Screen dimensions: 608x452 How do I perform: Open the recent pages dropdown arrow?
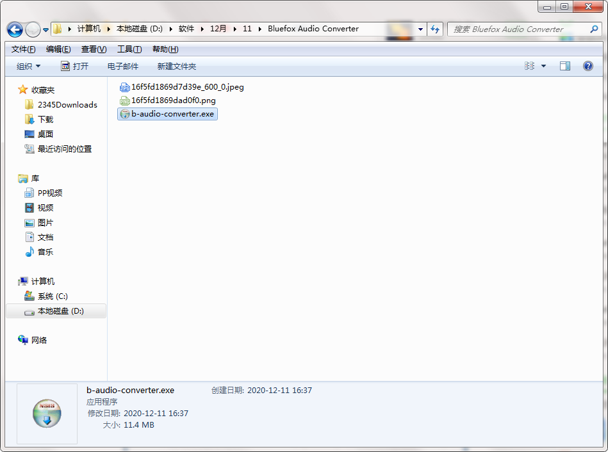tap(45, 30)
